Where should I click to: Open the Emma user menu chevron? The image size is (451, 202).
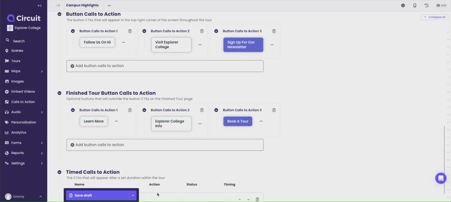41,196
